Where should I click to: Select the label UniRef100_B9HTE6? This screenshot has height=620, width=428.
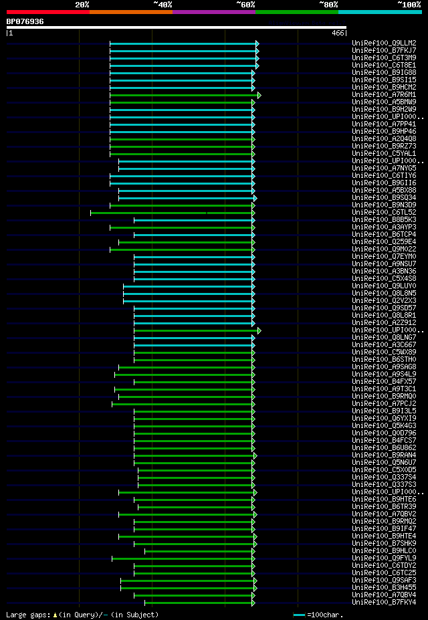(384, 500)
